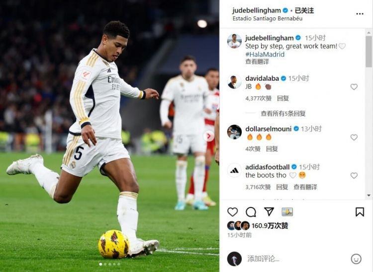373x272 pixels.
Task: Show translation of the post caption
Action: coord(257,62)
